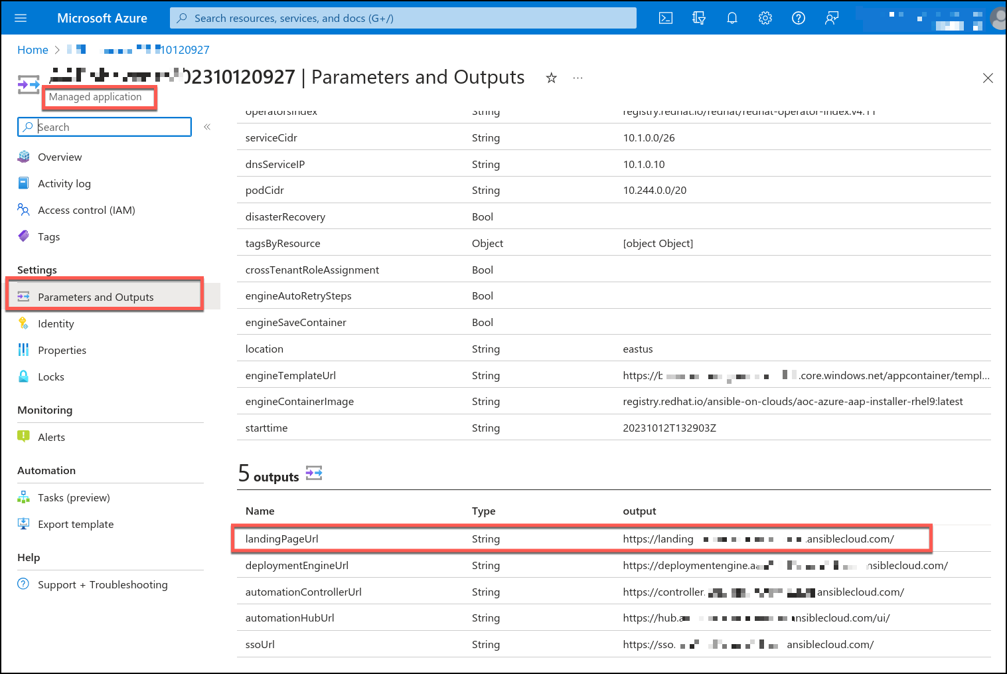Favorite this page with the star icon

pyautogui.click(x=551, y=78)
